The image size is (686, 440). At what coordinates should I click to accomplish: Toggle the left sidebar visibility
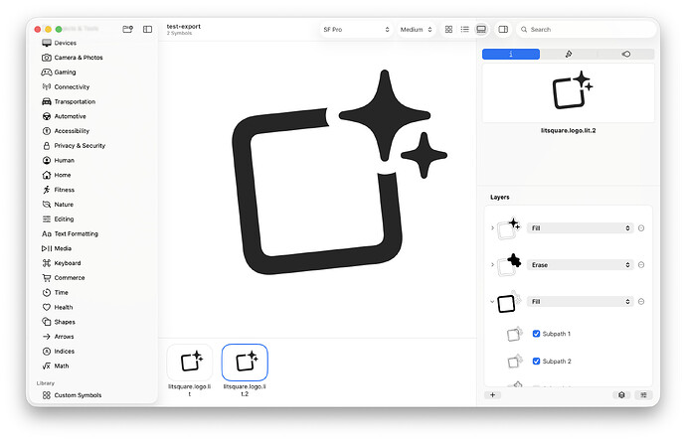tap(147, 29)
